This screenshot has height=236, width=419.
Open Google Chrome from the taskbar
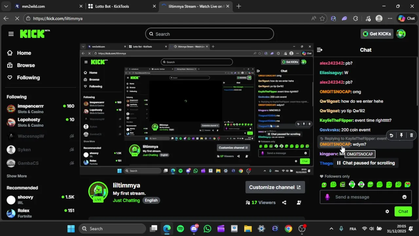[x=288, y=228]
